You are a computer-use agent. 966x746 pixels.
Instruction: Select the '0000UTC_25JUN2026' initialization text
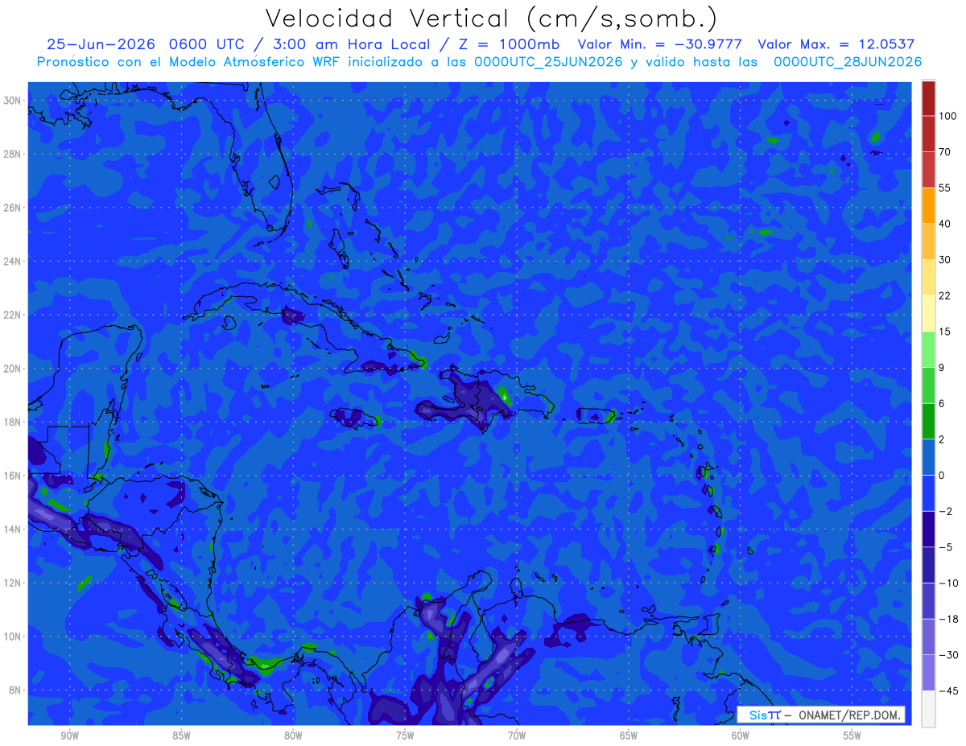pos(547,62)
